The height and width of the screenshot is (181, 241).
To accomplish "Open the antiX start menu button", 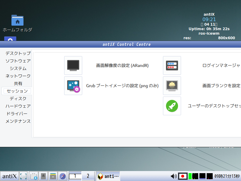I will (x=10, y=176).
